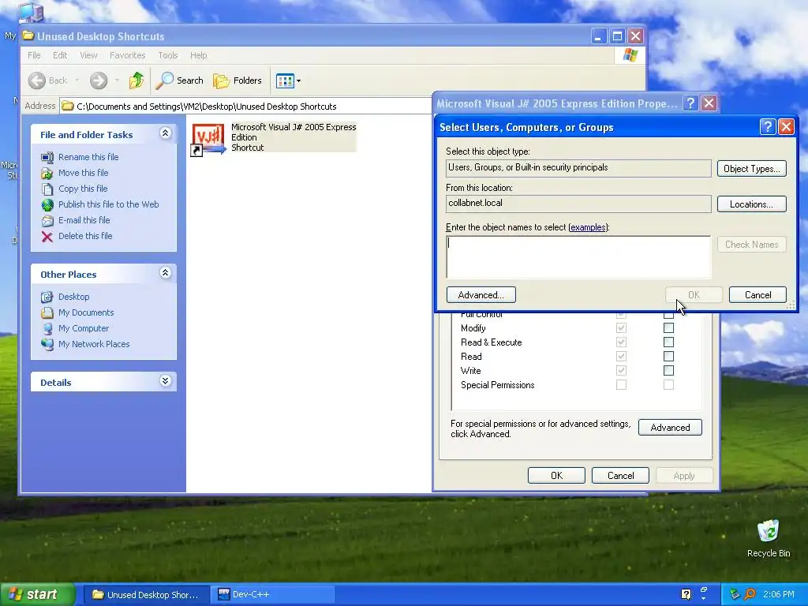The height and width of the screenshot is (606, 808).
Task: Select the Microsoft Visual J# shortcut icon
Action: (x=208, y=139)
